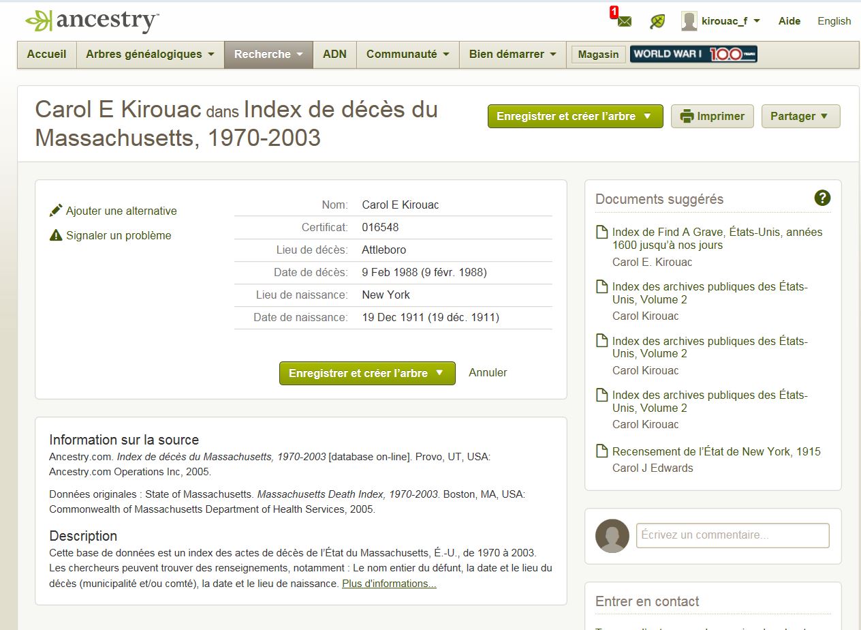The width and height of the screenshot is (861, 630).
Task: Open the messages envelope icon
Action: [x=624, y=22]
